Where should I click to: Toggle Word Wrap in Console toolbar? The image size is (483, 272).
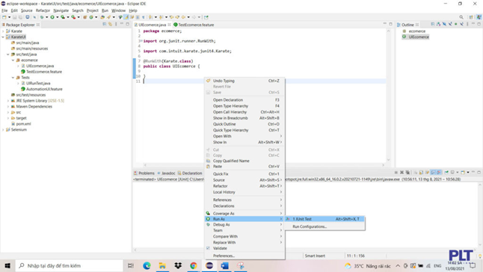point(427,173)
